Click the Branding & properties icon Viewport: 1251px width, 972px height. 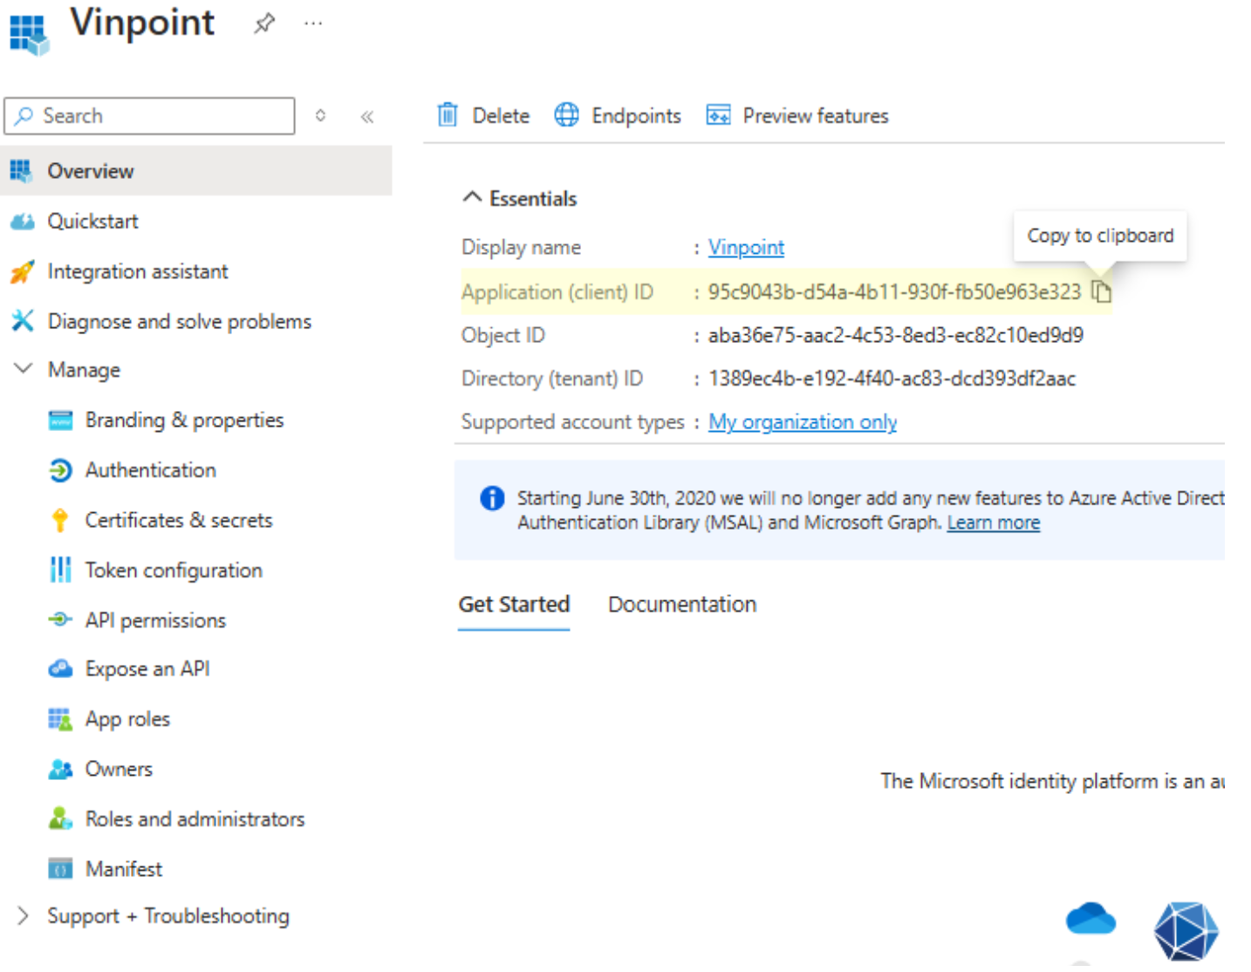(60, 421)
